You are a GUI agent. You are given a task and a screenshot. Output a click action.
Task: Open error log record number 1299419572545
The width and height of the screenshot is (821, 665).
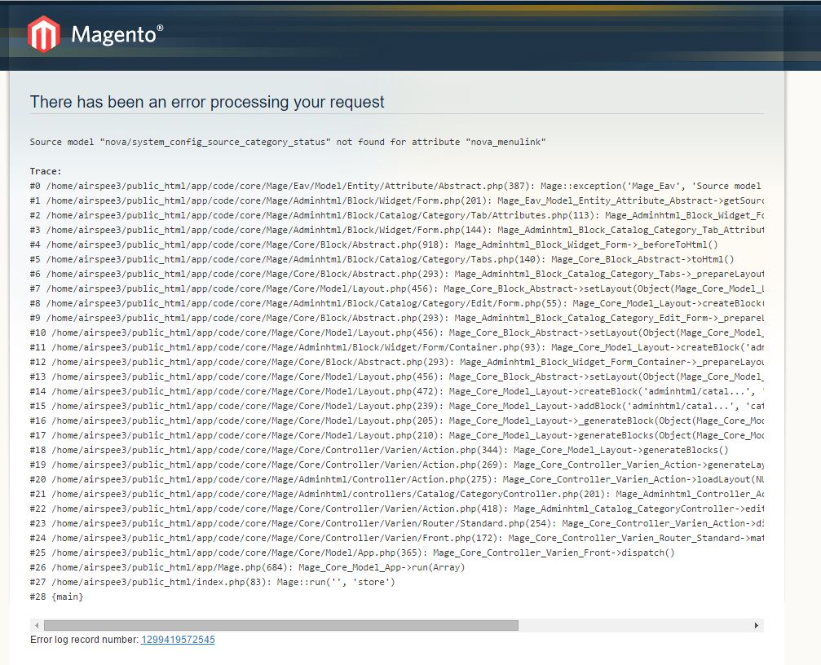pyautogui.click(x=178, y=640)
